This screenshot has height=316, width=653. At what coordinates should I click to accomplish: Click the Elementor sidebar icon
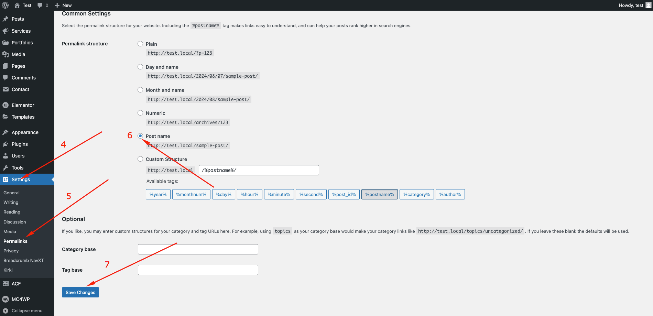point(6,105)
